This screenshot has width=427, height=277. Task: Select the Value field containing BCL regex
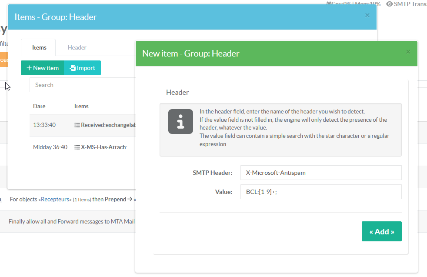click(x=320, y=192)
